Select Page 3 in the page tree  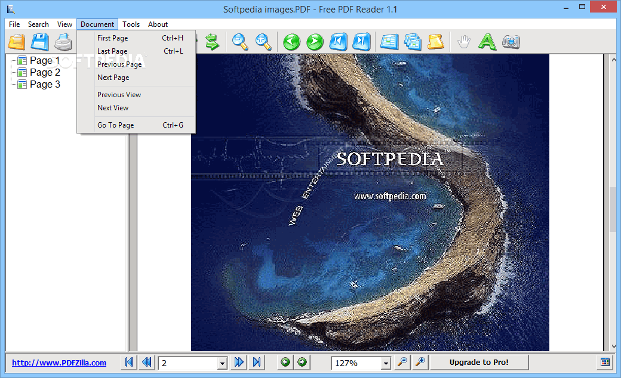45,84
